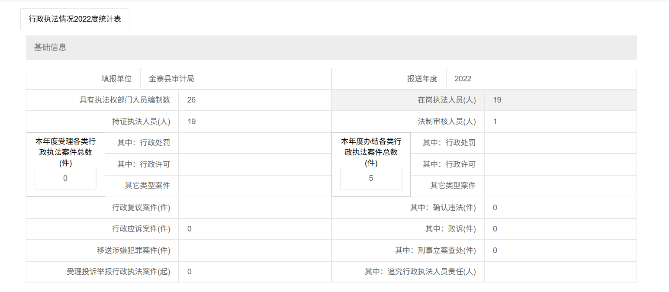Click the empty 行政许可 field under 办结

coord(560,164)
